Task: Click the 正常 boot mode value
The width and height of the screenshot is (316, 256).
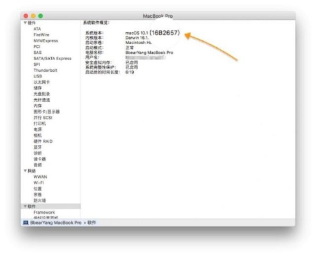Action: (x=129, y=47)
